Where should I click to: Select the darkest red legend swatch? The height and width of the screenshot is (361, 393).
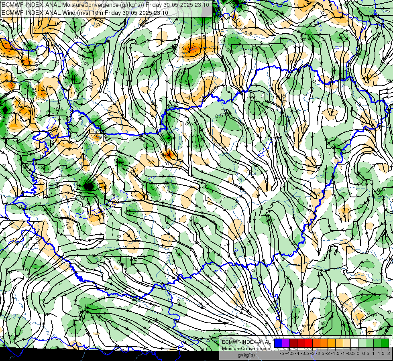tap(293, 343)
